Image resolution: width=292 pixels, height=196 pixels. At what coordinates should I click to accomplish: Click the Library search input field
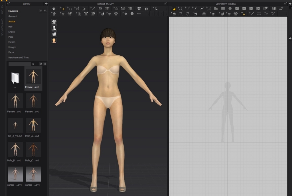(20, 64)
